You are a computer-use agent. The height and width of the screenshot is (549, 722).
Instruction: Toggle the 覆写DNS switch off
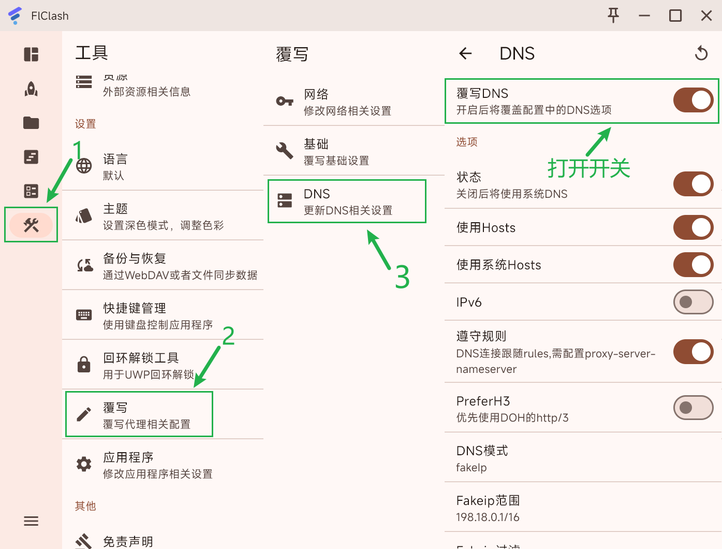pos(693,100)
